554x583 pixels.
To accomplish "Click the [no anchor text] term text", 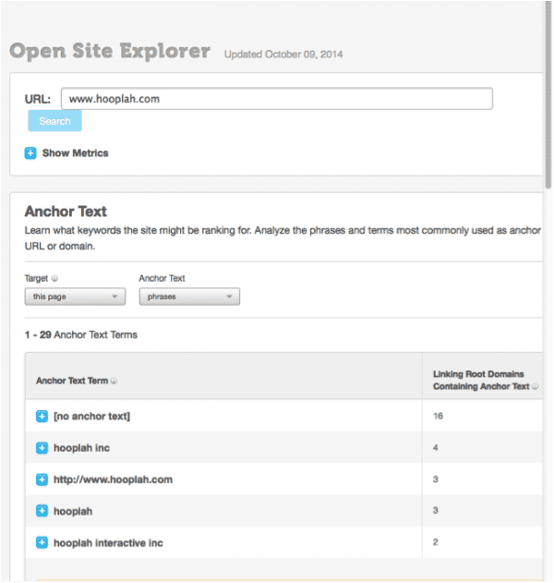I will click(91, 417).
